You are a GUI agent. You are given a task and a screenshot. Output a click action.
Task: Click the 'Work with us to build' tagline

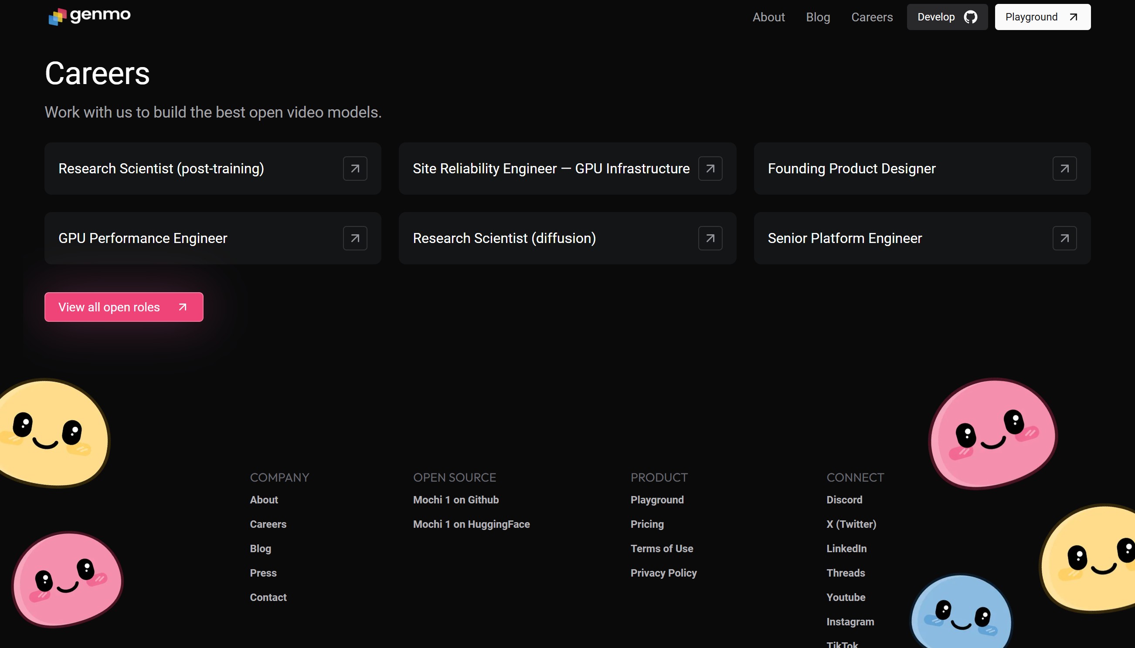tap(213, 112)
